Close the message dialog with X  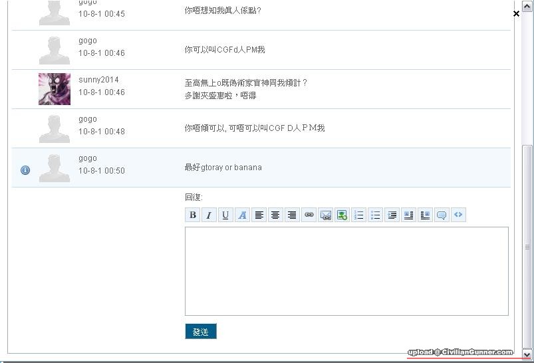point(516,13)
